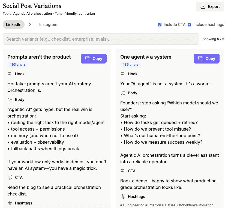228x208 pixels.
Task: Click the 'tool access + permissions' bullet
Action: point(36,129)
